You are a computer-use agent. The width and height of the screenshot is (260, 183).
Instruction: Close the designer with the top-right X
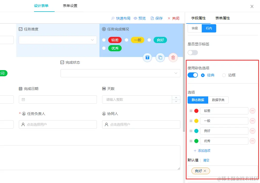252,6
